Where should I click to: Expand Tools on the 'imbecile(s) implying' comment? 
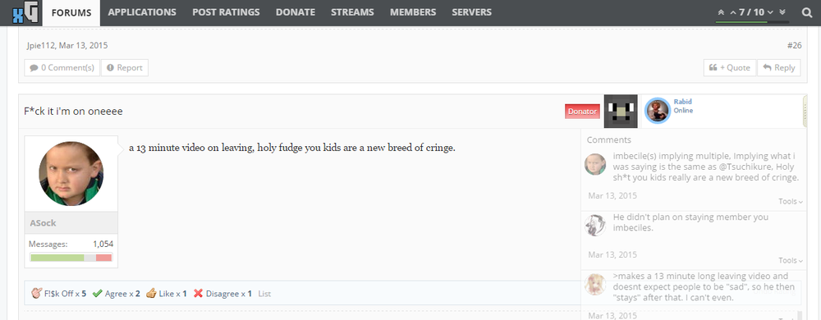coord(790,201)
